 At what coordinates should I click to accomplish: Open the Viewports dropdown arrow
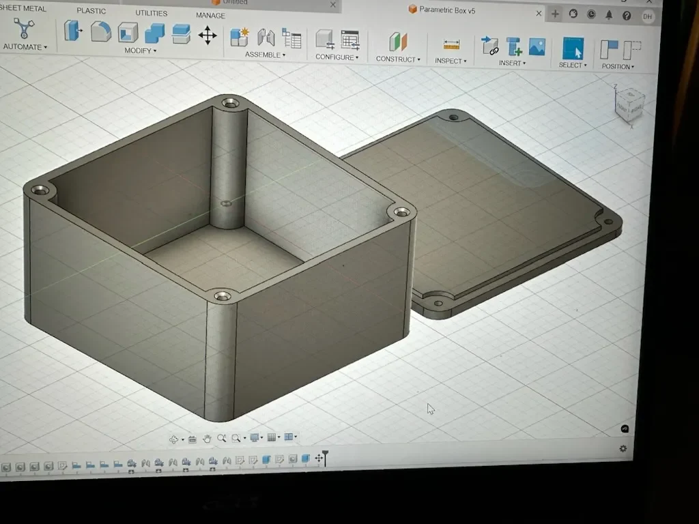tap(295, 437)
